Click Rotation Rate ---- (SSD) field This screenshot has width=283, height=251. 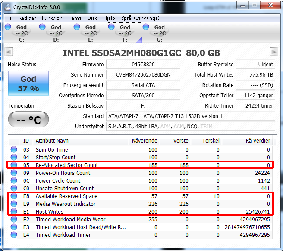click(255, 85)
